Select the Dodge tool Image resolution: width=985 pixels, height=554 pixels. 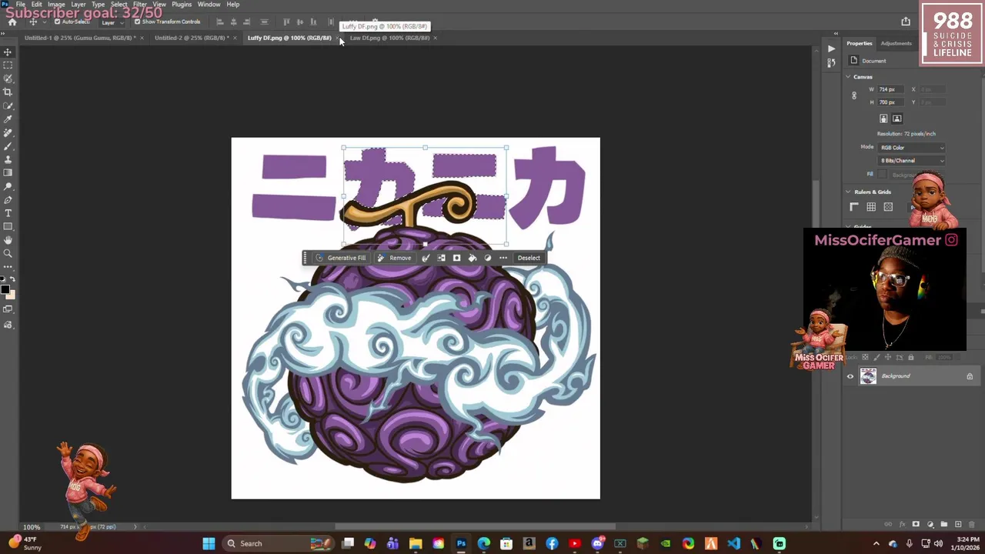[x=8, y=186]
